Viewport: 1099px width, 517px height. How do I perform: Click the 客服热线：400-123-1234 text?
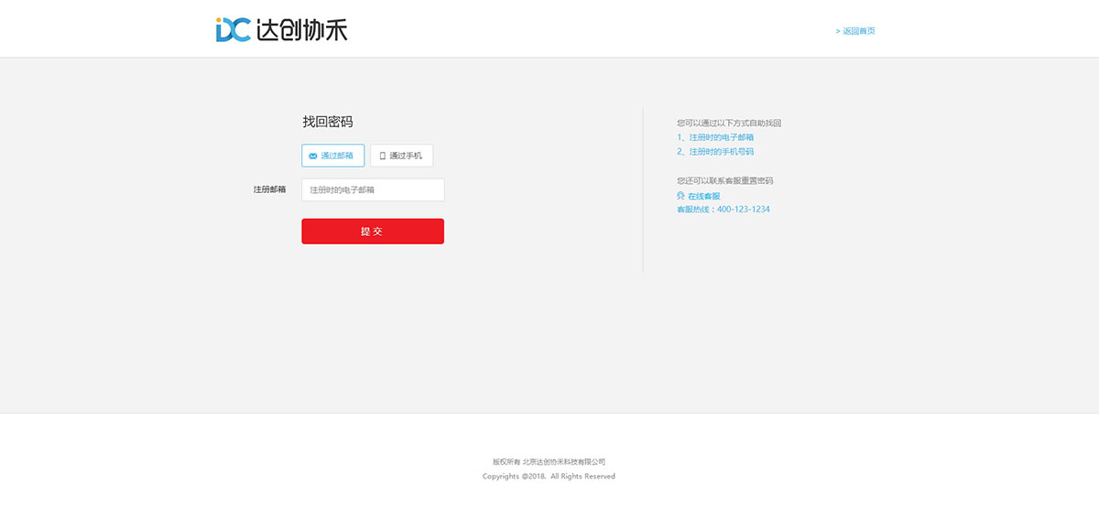[724, 210]
